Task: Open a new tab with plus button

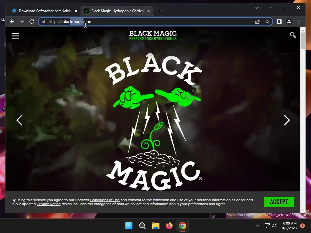Action: 160,11
